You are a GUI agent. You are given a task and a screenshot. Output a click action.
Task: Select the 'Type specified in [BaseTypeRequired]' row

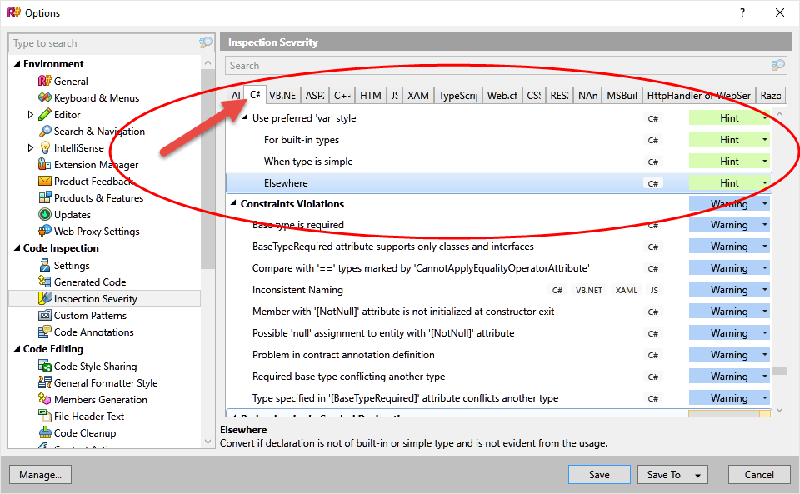[498, 398]
